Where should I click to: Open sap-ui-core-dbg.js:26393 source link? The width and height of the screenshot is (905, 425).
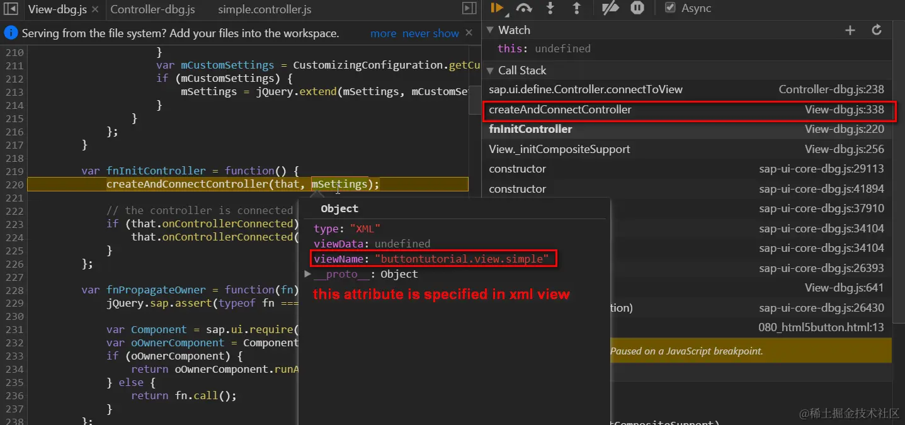(821, 268)
